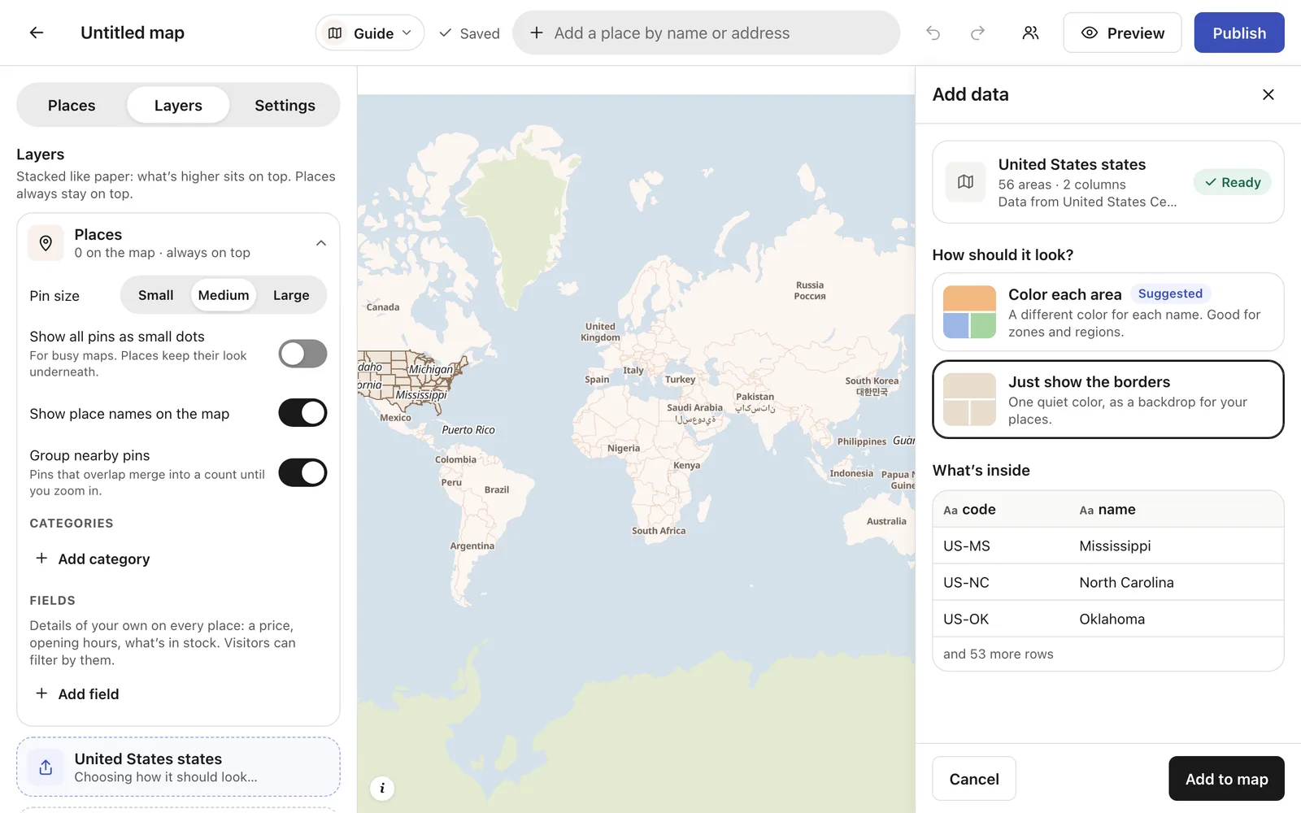Image resolution: width=1301 pixels, height=813 pixels.
Task: Click the undo arrow icon
Action: pyautogui.click(x=933, y=33)
